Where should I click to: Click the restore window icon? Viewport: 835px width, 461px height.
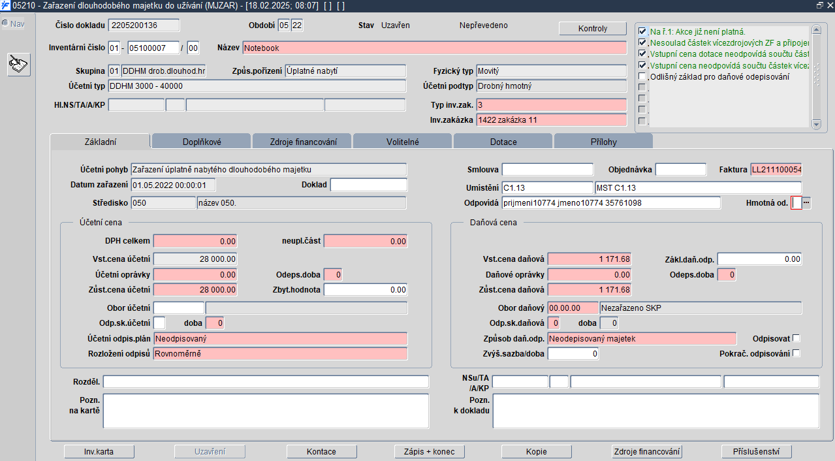(819, 5)
